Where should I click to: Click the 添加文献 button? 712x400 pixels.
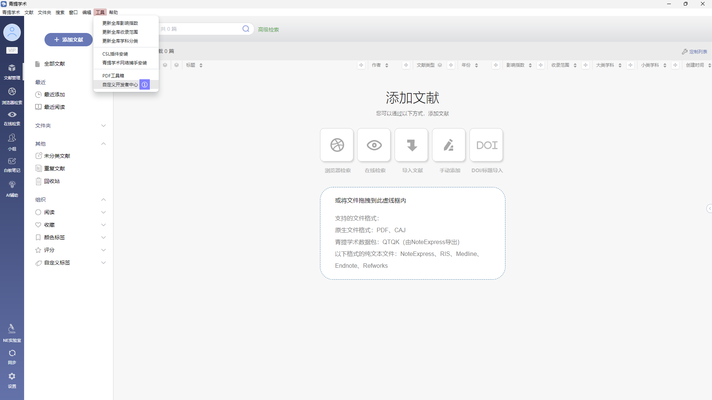click(69, 40)
